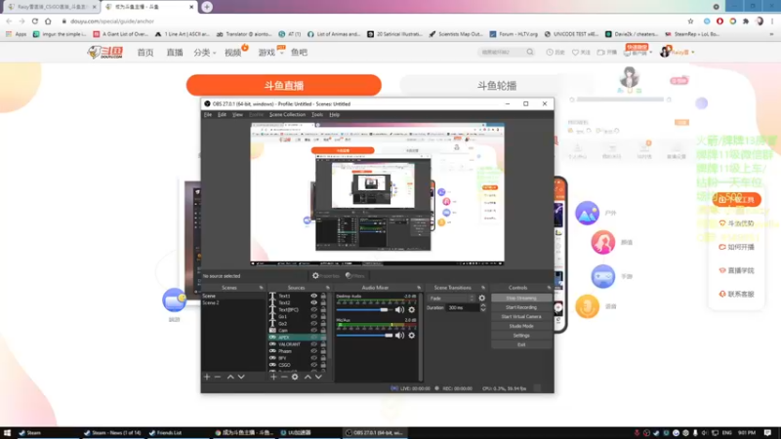Click Start Recording in OBS Controls
The image size is (781, 439).
pyautogui.click(x=521, y=307)
